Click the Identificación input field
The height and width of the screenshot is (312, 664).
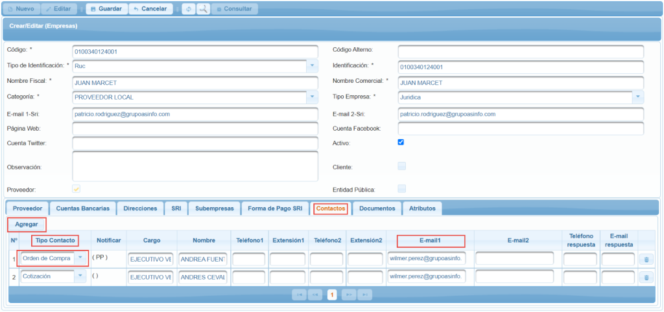(x=521, y=67)
